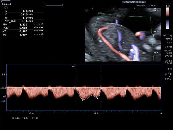The image size is (173, 130).
Task: Select the PIV 1.135 row
Action: (22, 25)
